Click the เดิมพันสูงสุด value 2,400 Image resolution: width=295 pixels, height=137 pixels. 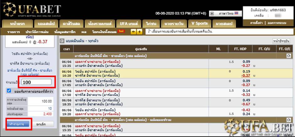click(47, 114)
